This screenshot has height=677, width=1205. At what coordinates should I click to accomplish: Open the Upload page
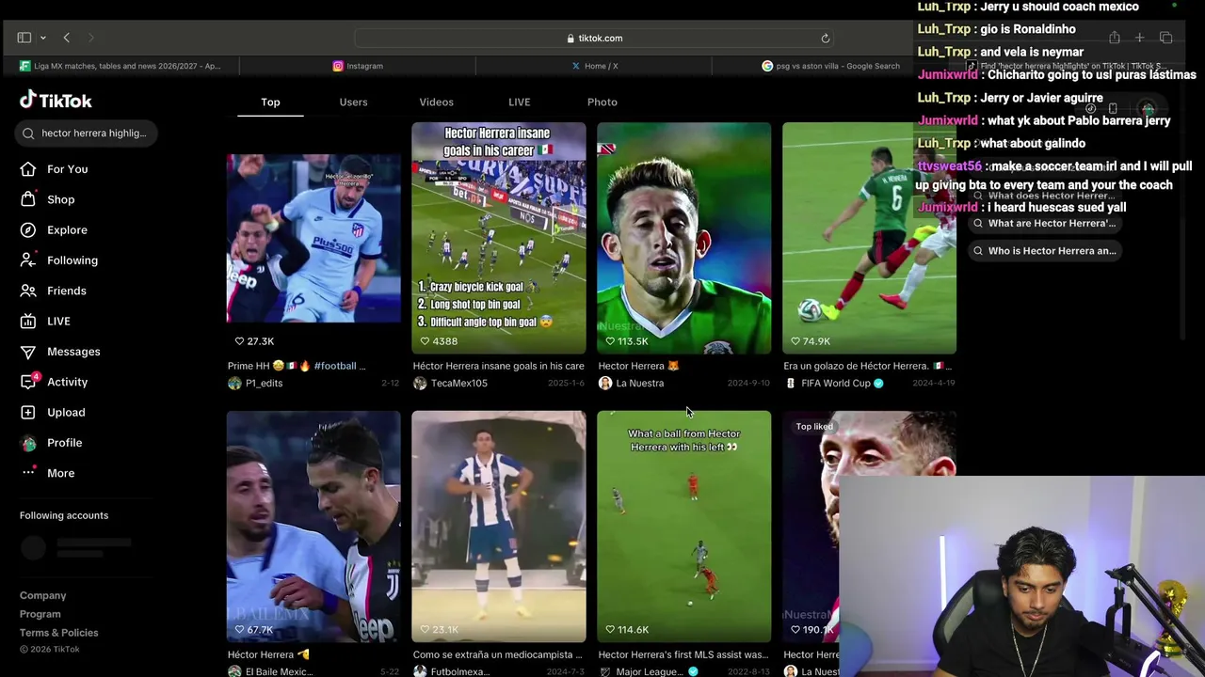tap(66, 413)
